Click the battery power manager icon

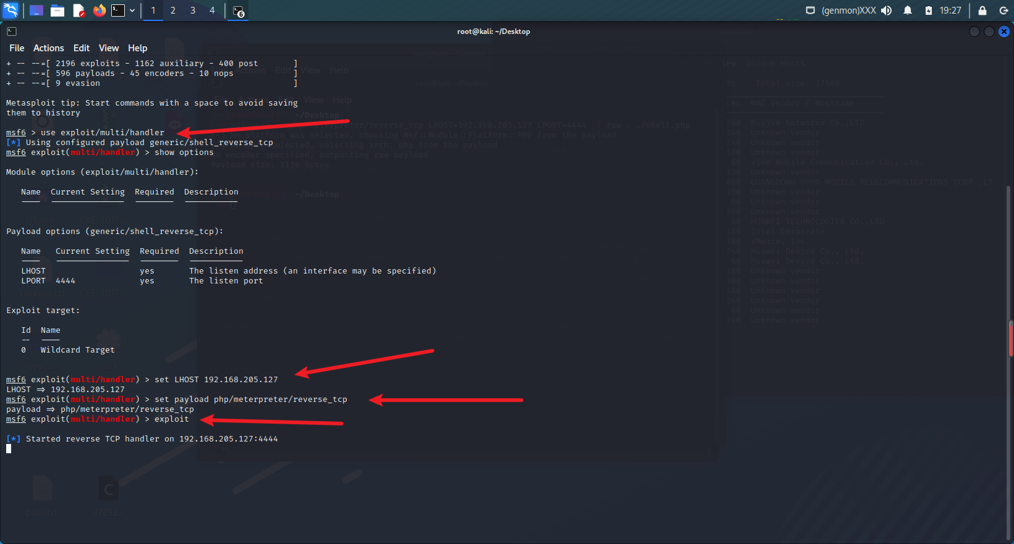point(928,10)
